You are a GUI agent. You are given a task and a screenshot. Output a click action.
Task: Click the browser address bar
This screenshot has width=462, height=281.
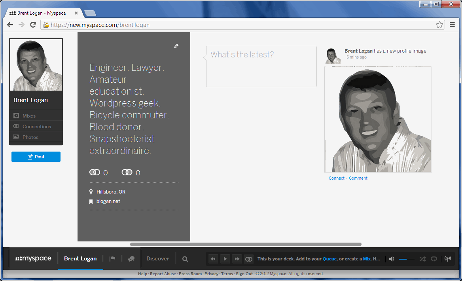242,25
